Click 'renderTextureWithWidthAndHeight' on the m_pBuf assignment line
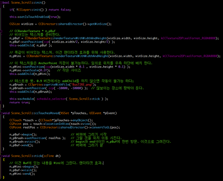The height and width of the screenshot is (181, 223). pyautogui.click(x=80, y=38)
